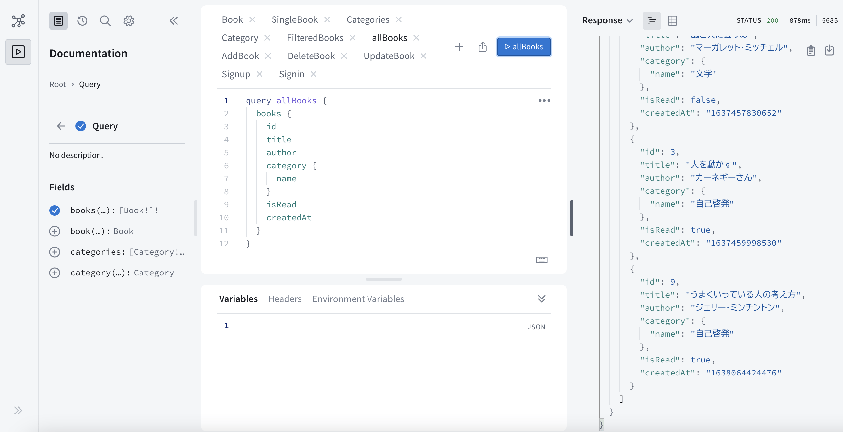Open the Signup tab

235,74
